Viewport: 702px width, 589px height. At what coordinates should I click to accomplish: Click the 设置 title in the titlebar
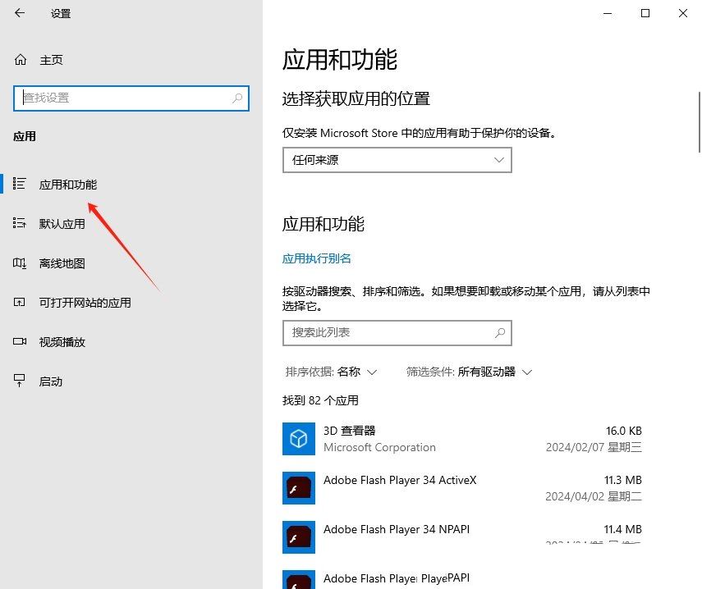click(x=59, y=13)
